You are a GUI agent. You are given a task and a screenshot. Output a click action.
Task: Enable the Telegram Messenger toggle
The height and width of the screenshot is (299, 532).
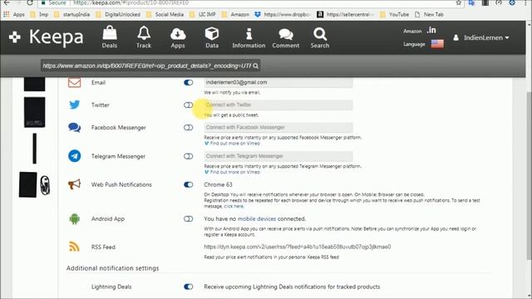click(x=189, y=156)
